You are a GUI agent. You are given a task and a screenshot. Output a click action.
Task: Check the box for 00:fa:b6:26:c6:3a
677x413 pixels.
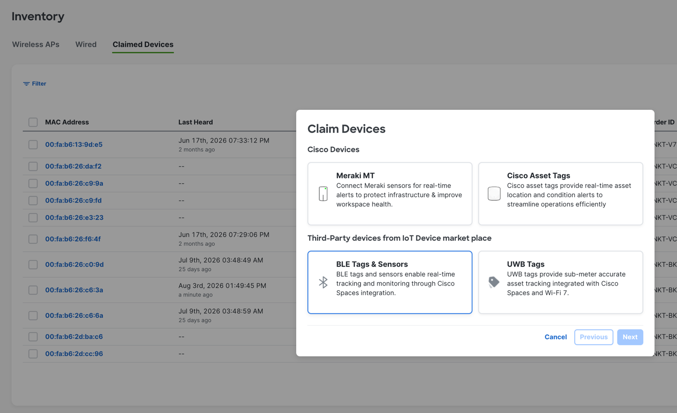33,290
